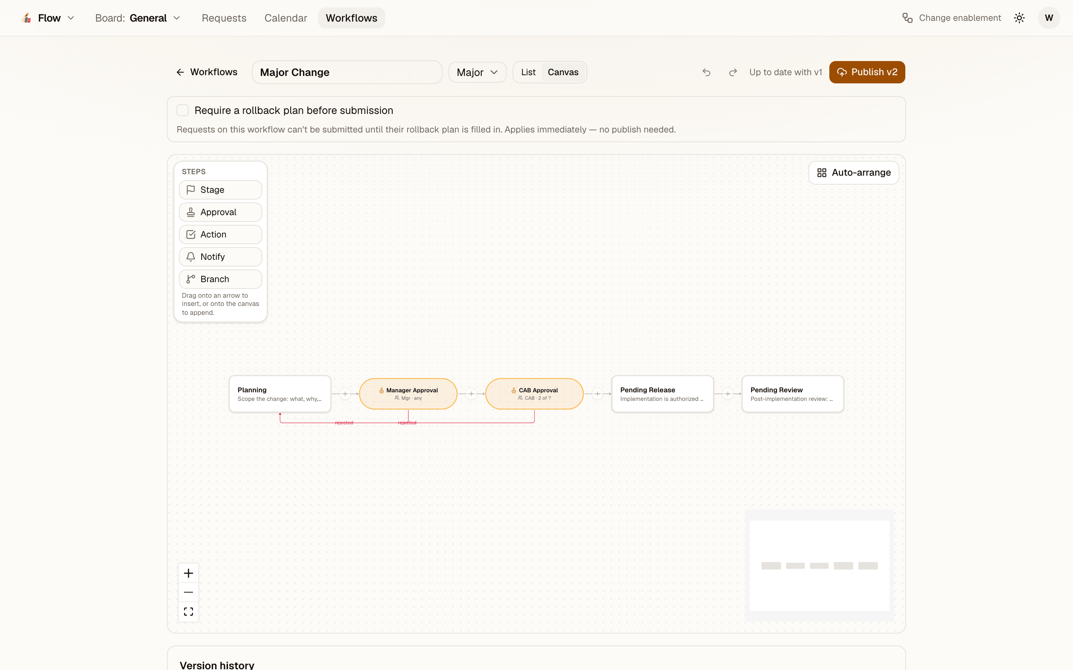Screen dimensions: 1073x670
Task: Open the Flow app switcher chevron
Action: coord(70,18)
